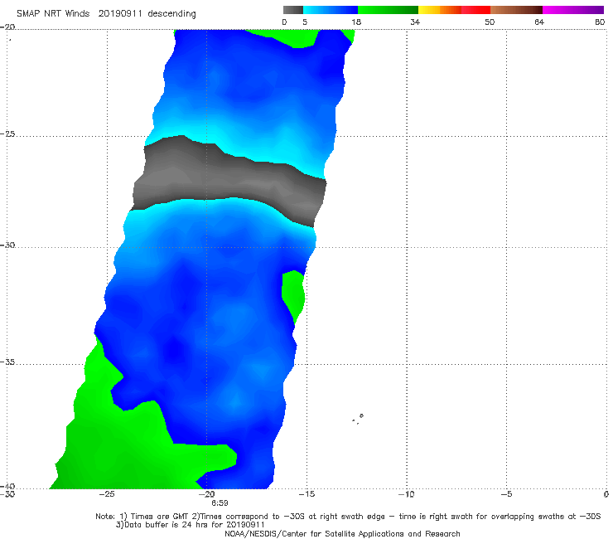Click the color bar label '5'
The height and width of the screenshot is (539, 613).
[x=305, y=22]
